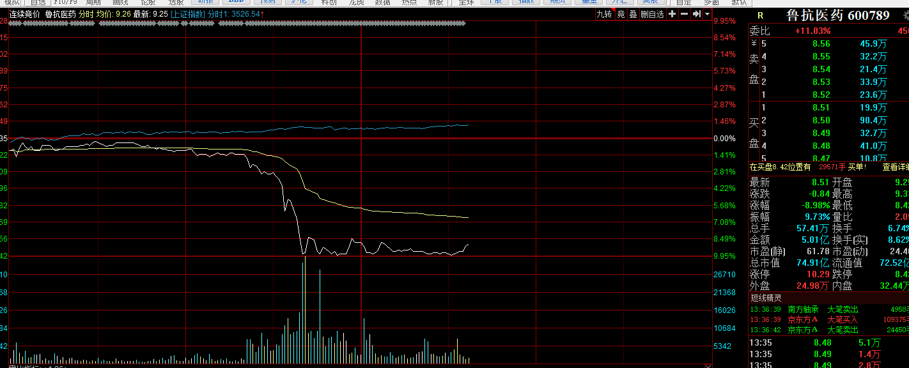
Task: Select the 南方轴承 大笔卖出 alert row
Action: pyautogui.click(x=829, y=309)
